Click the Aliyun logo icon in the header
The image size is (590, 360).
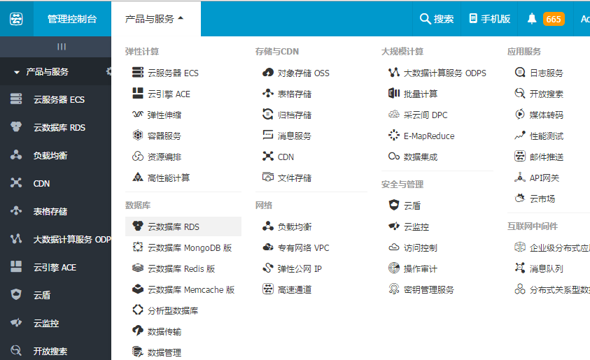tap(16, 18)
